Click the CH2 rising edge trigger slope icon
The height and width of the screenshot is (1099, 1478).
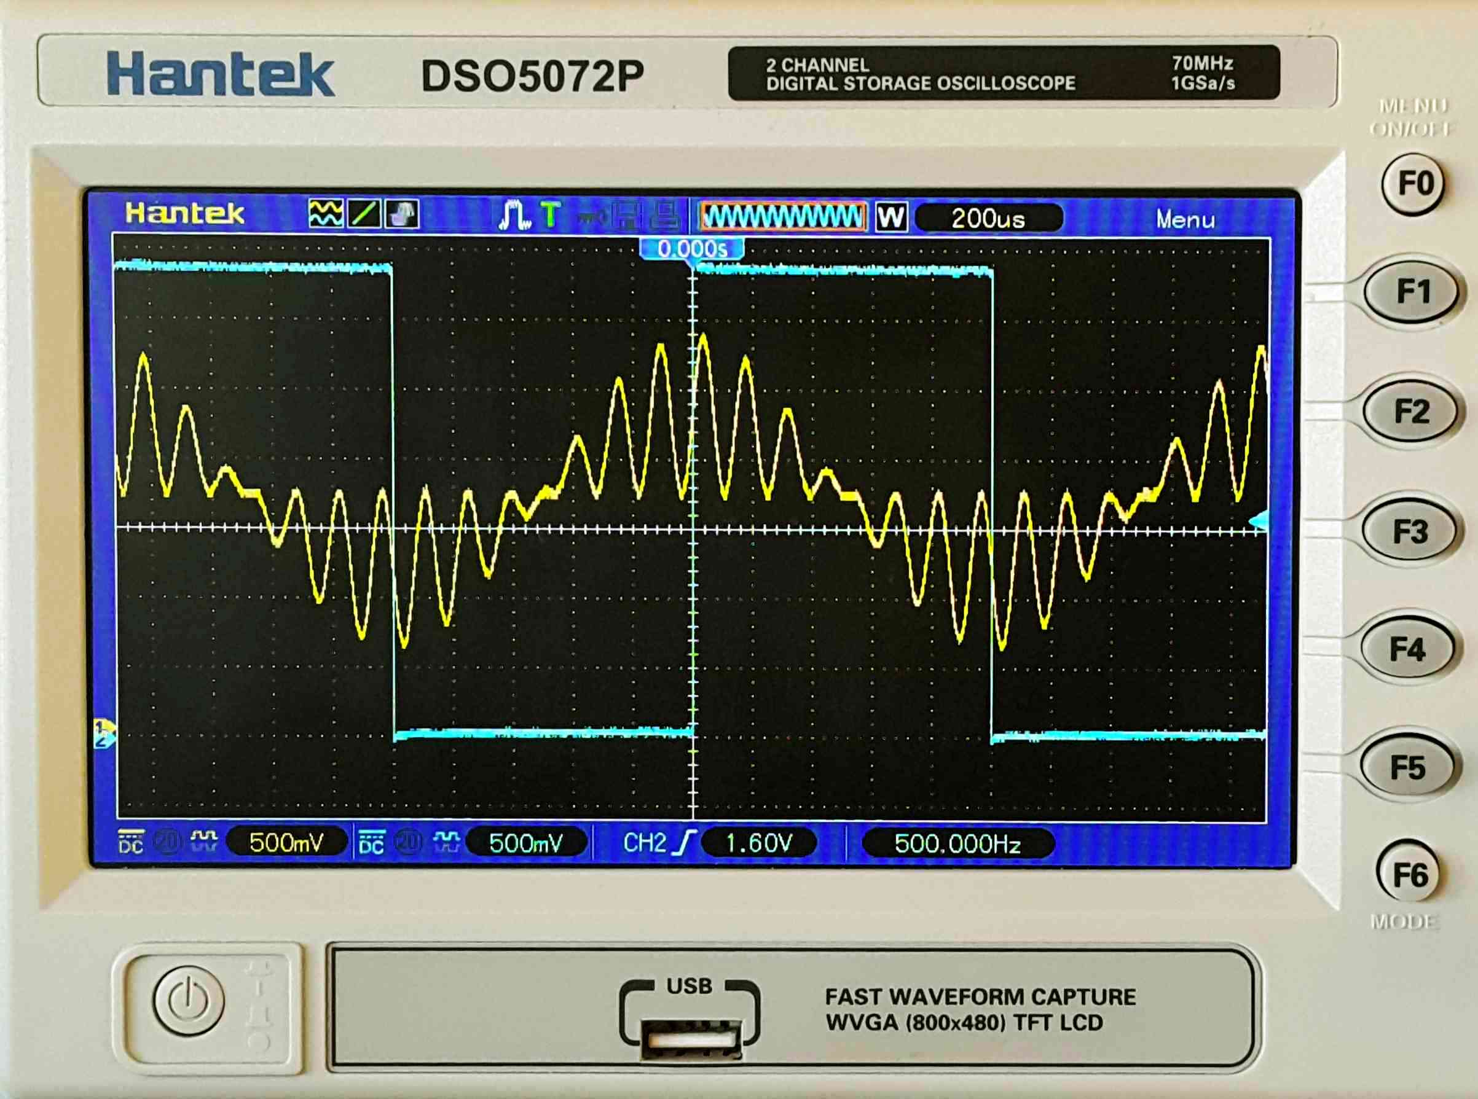[x=685, y=843]
